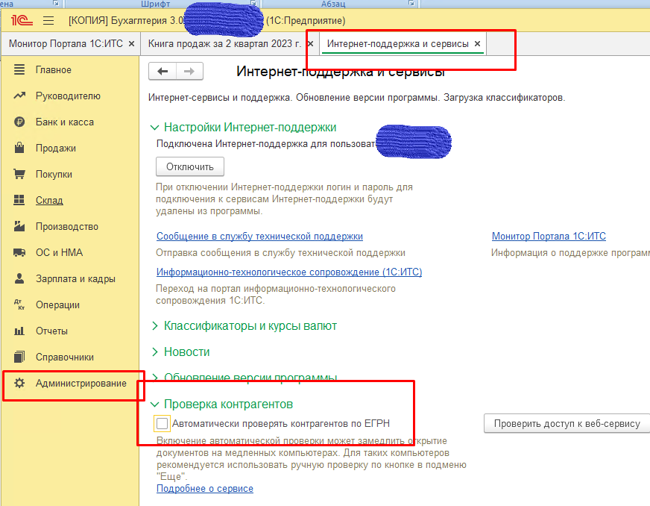Click the Производство factory icon

19,226
